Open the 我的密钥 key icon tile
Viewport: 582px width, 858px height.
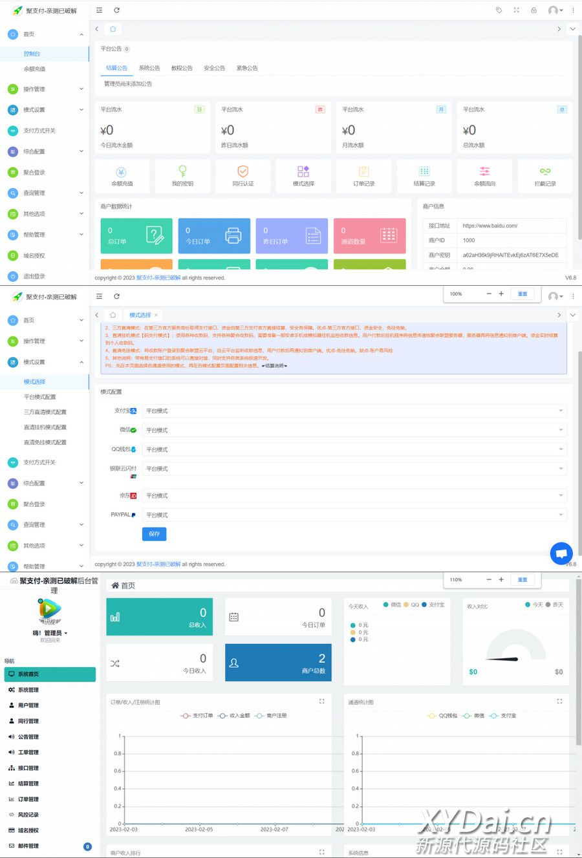pyautogui.click(x=182, y=175)
